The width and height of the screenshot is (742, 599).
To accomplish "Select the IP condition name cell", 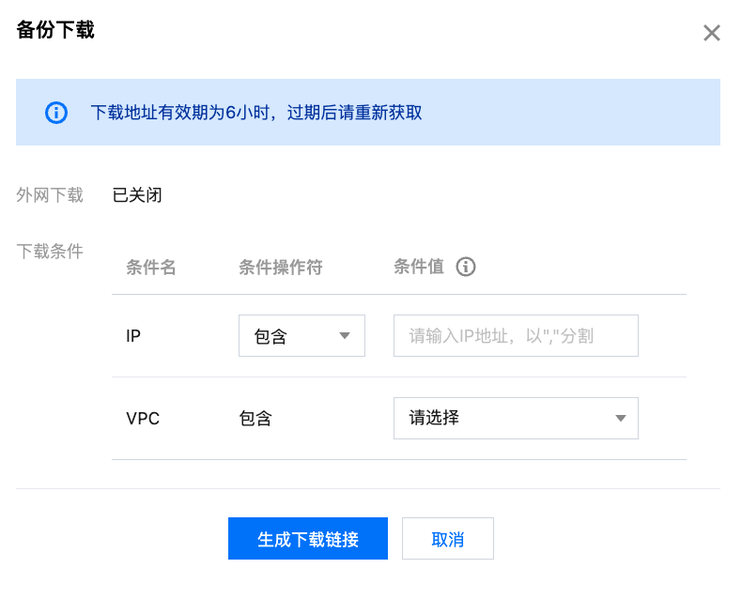I will [x=133, y=336].
